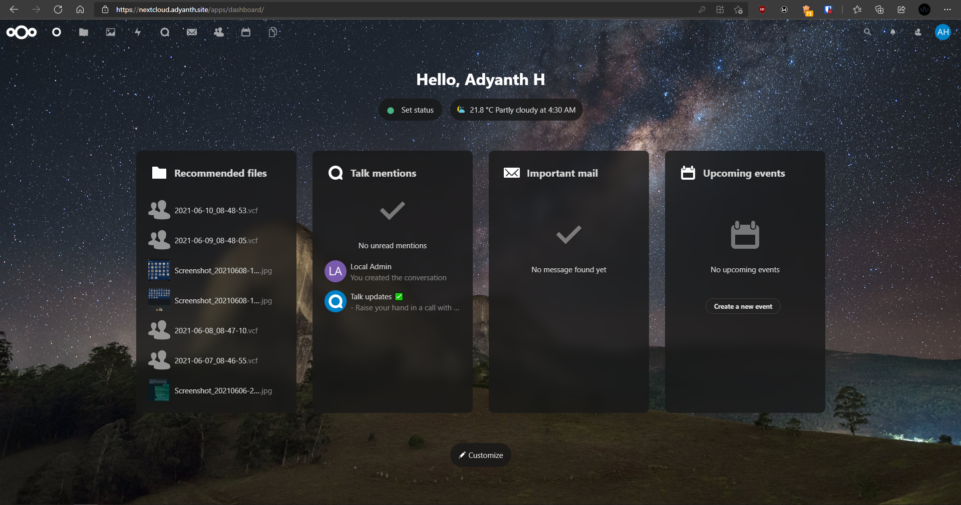Open the Photos app icon
The width and height of the screenshot is (961, 505).
coord(111,33)
